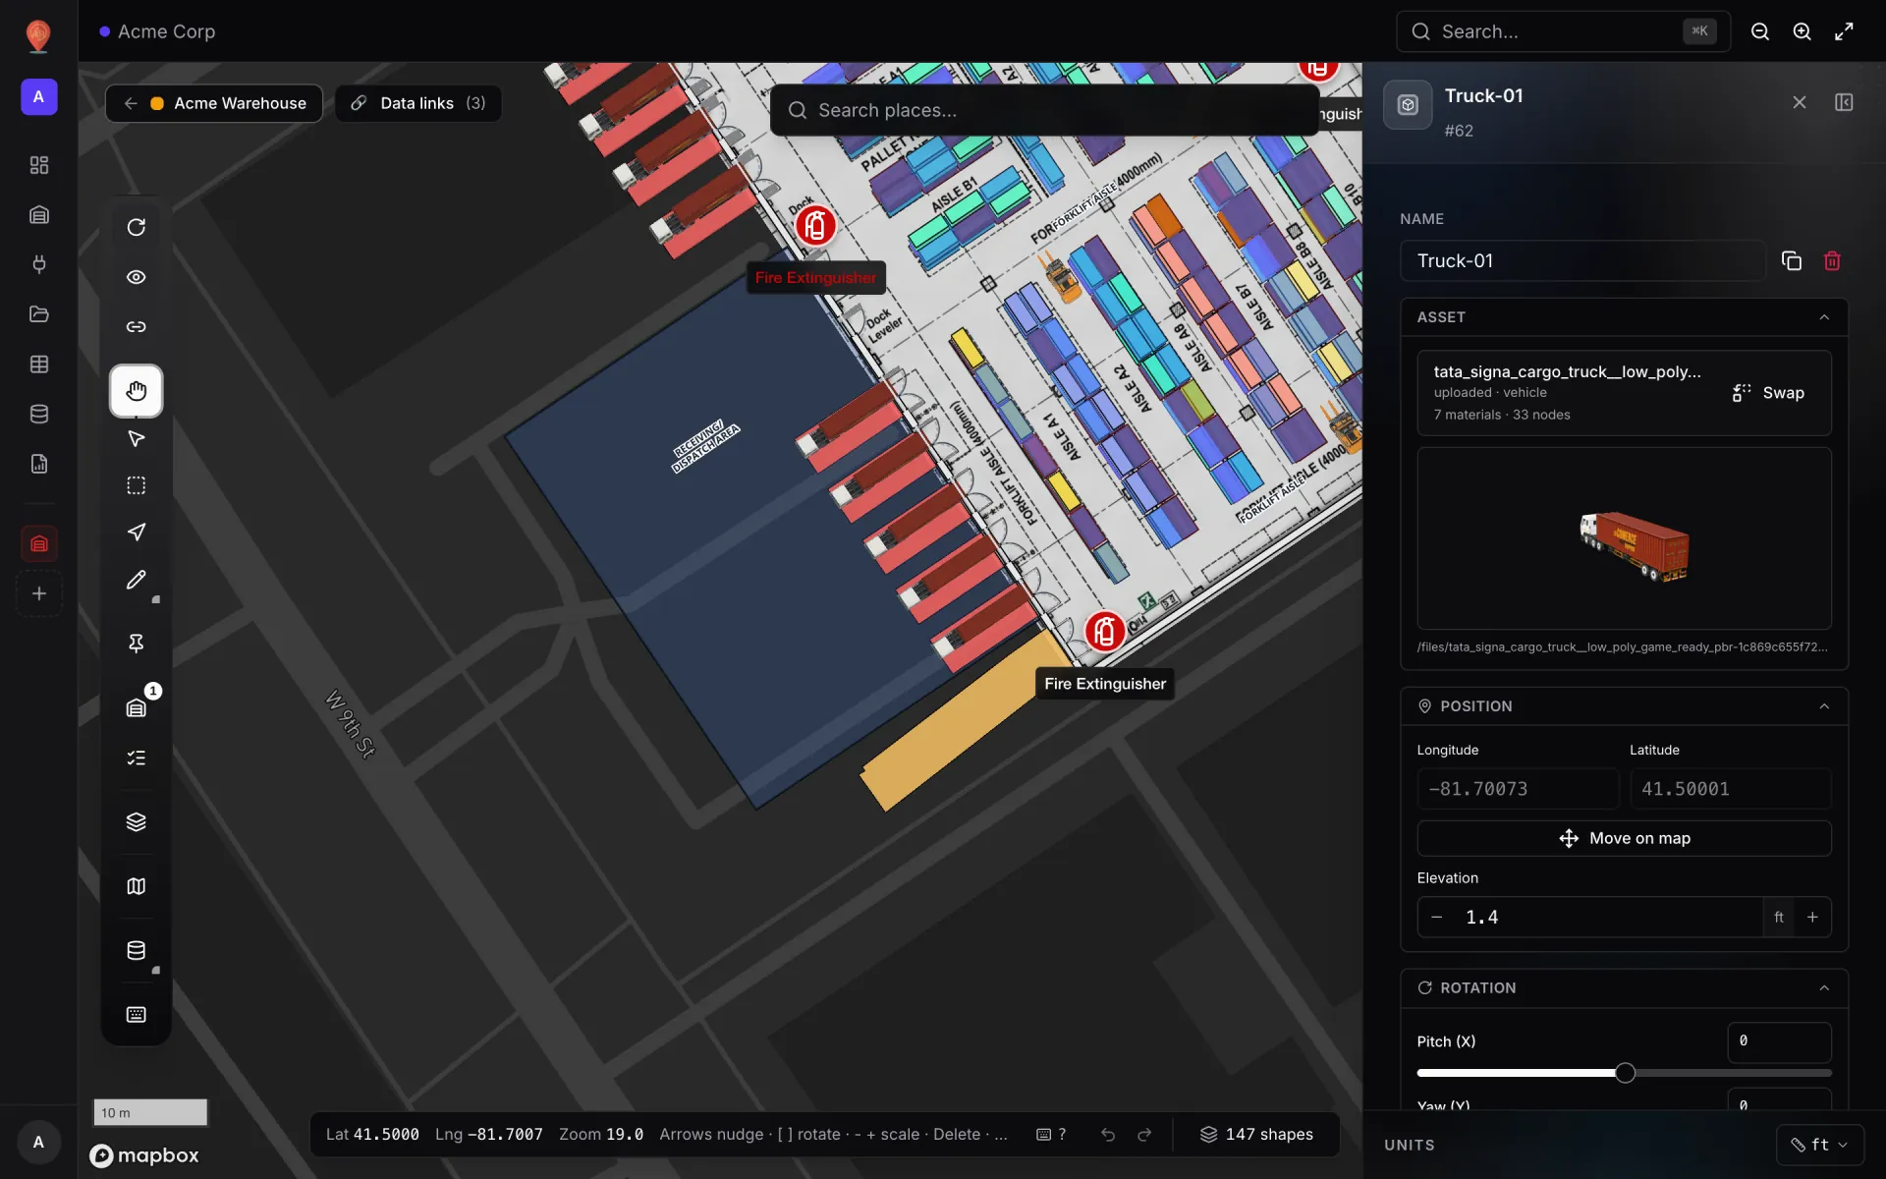Pick the pencil draw tool
The width and height of the screenshot is (1886, 1179).
click(x=136, y=581)
